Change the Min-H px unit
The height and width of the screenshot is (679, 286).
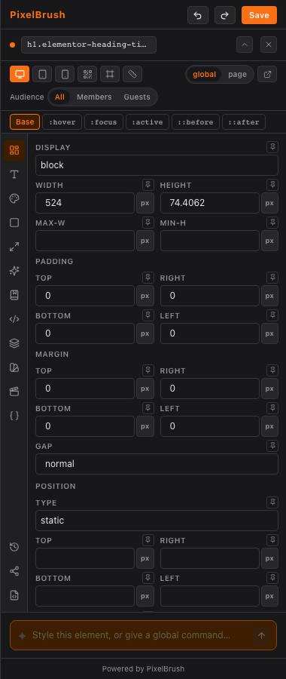(x=269, y=241)
